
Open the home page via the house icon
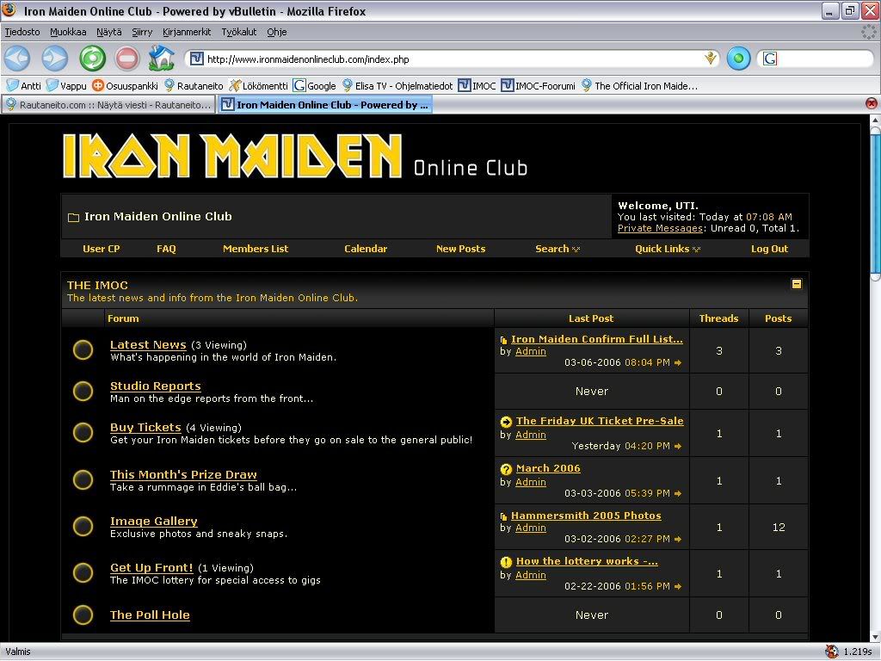pyautogui.click(x=162, y=58)
